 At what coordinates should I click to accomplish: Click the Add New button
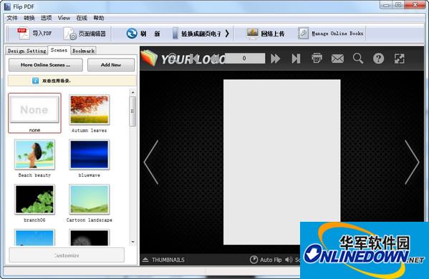click(111, 65)
